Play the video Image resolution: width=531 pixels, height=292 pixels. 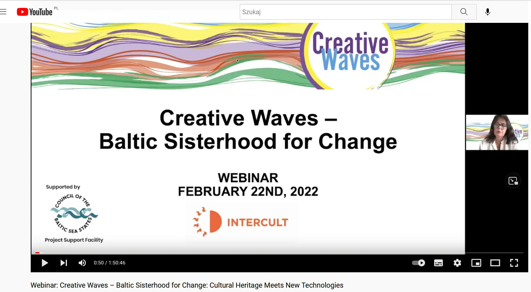[x=44, y=263]
